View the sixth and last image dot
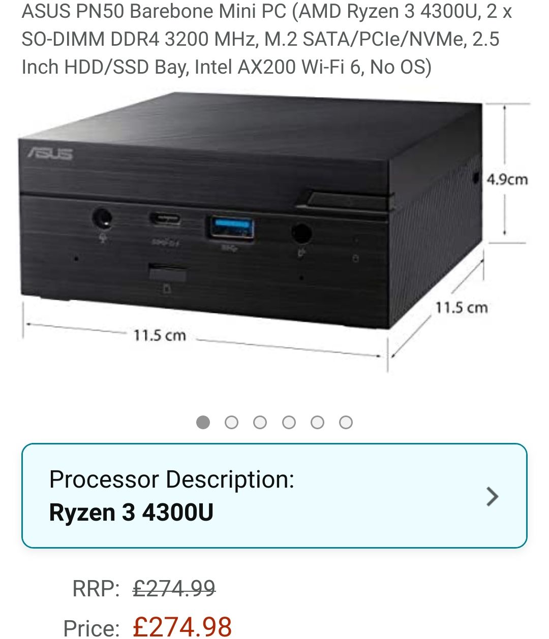Image resolution: width=549 pixels, height=639 pixels. point(346,422)
